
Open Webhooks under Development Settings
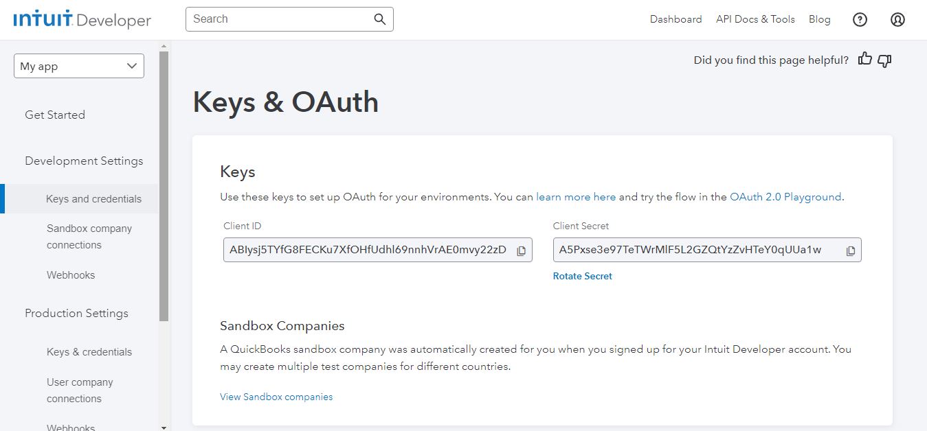point(71,275)
